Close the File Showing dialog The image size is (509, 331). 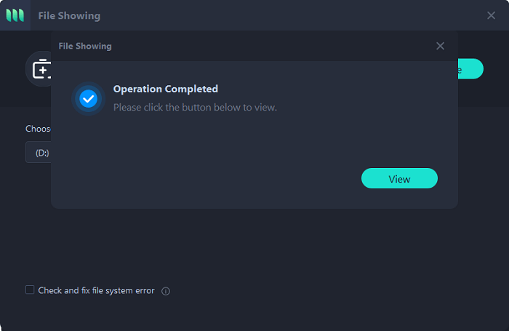pos(440,46)
